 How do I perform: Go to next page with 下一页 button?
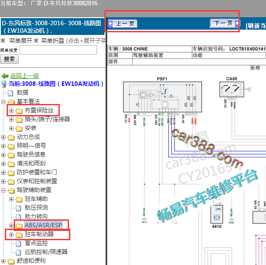[x=224, y=23]
